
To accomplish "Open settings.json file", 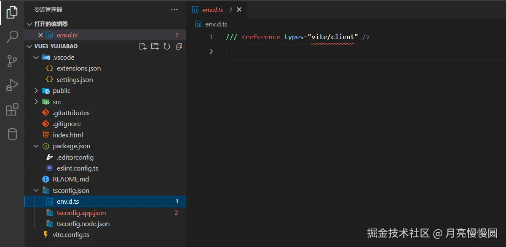I will (75, 79).
